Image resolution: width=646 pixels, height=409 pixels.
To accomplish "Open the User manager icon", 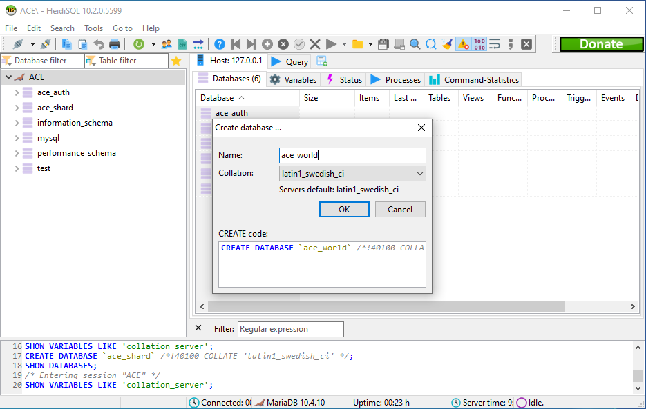I will [x=167, y=44].
